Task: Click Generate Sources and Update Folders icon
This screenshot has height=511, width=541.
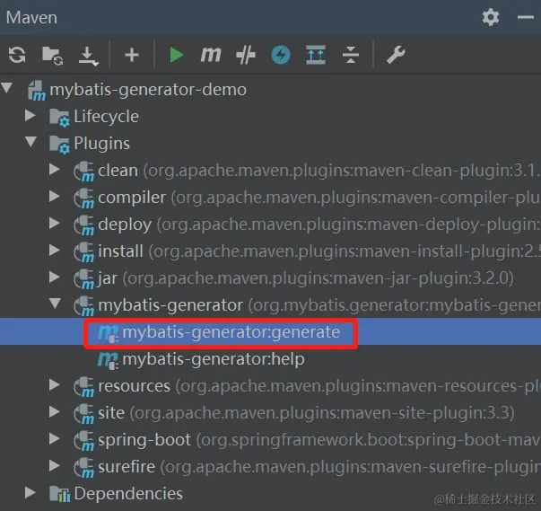Action: (x=52, y=56)
